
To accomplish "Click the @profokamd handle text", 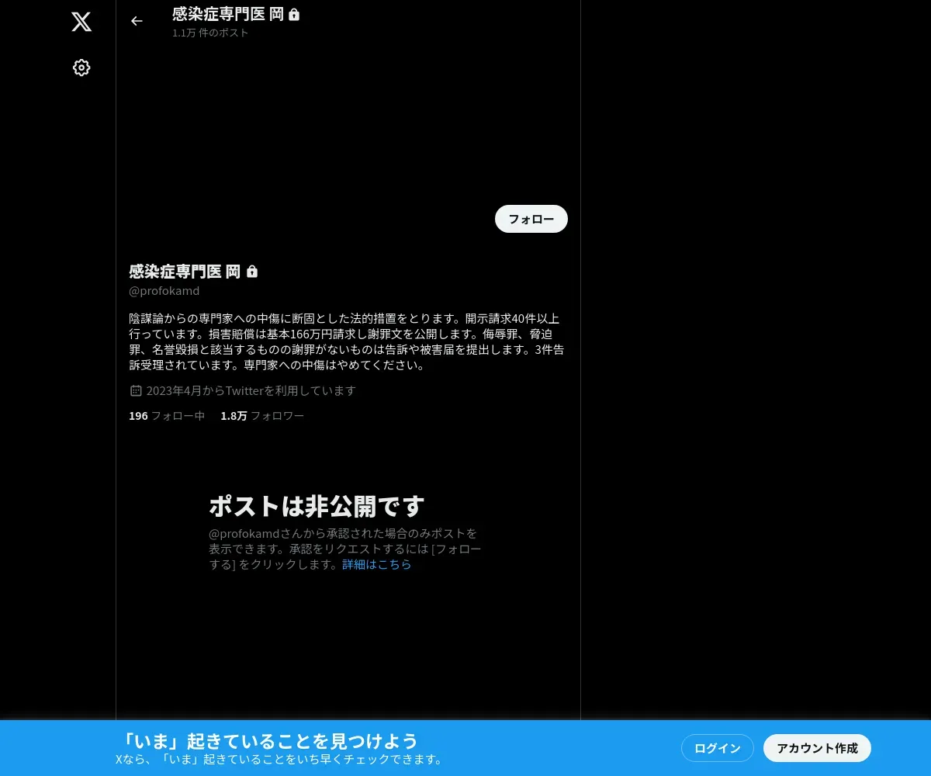I will (x=164, y=291).
